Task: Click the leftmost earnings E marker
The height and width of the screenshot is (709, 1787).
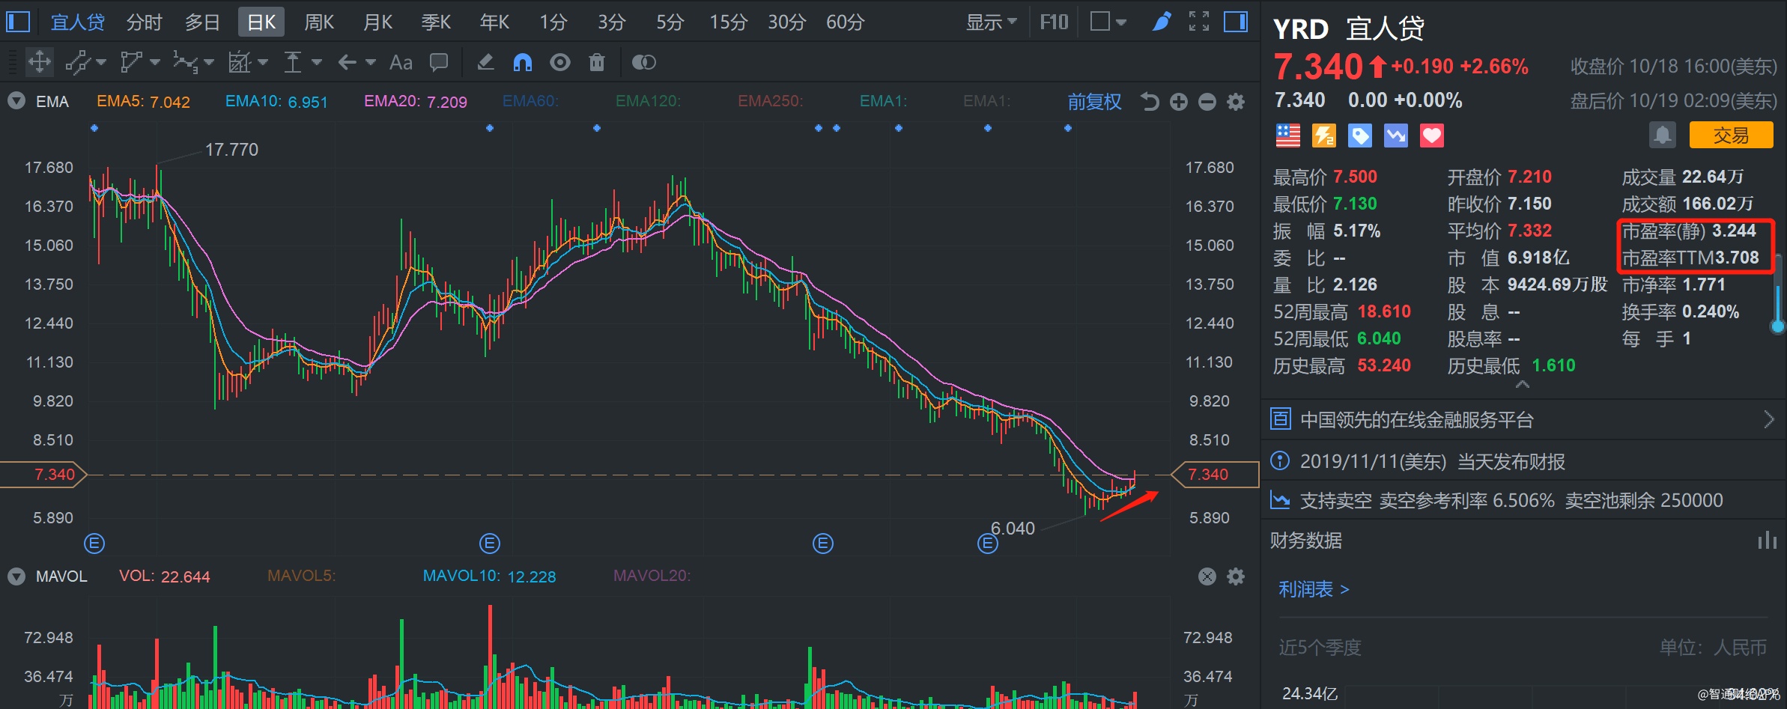Action: [94, 544]
